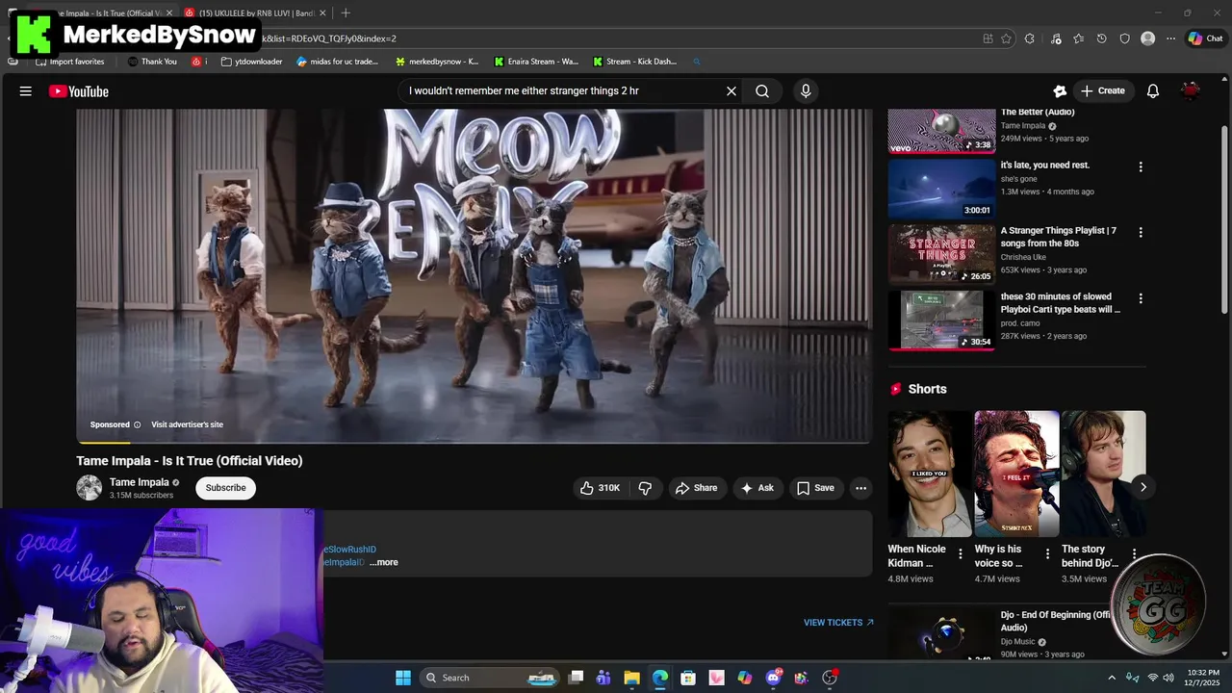Open Task View on taskbar
The width and height of the screenshot is (1232, 693).
pyautogui.click(x=576, y=678)
